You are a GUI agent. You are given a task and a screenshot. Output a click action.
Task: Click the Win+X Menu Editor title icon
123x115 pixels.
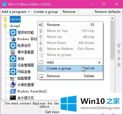(5, 4)
